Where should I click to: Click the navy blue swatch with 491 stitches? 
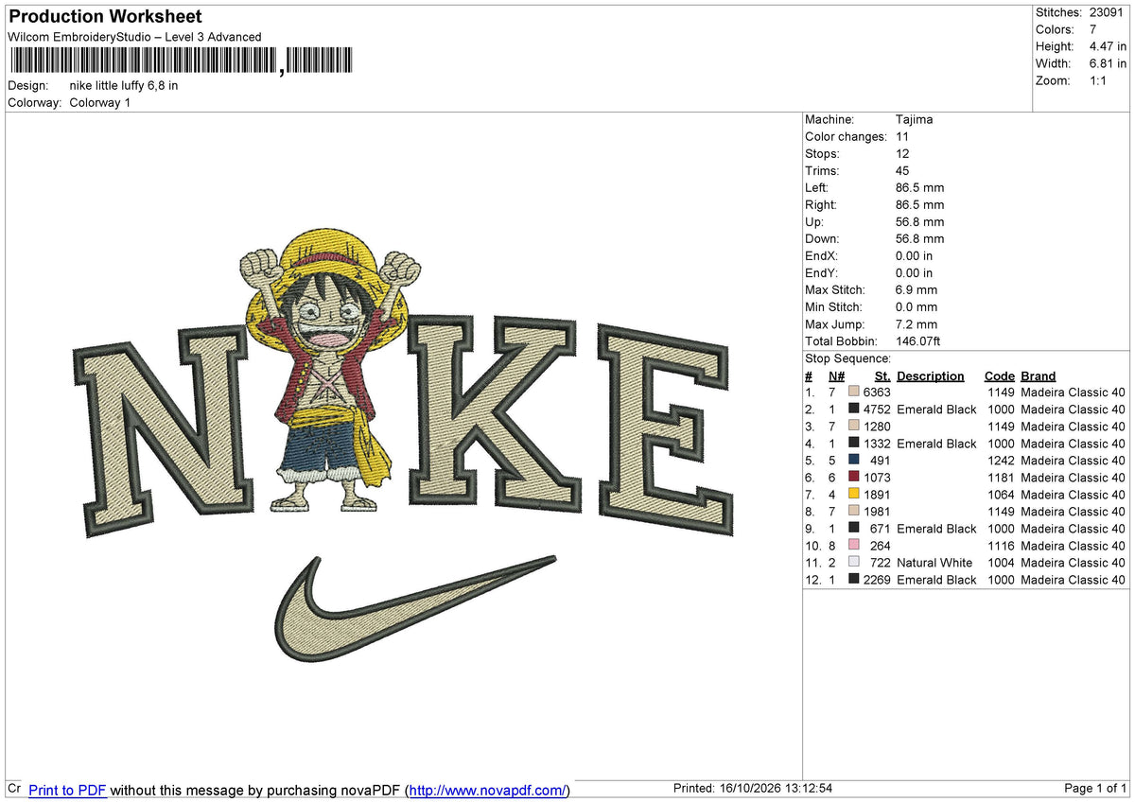(x=854, y=461)
